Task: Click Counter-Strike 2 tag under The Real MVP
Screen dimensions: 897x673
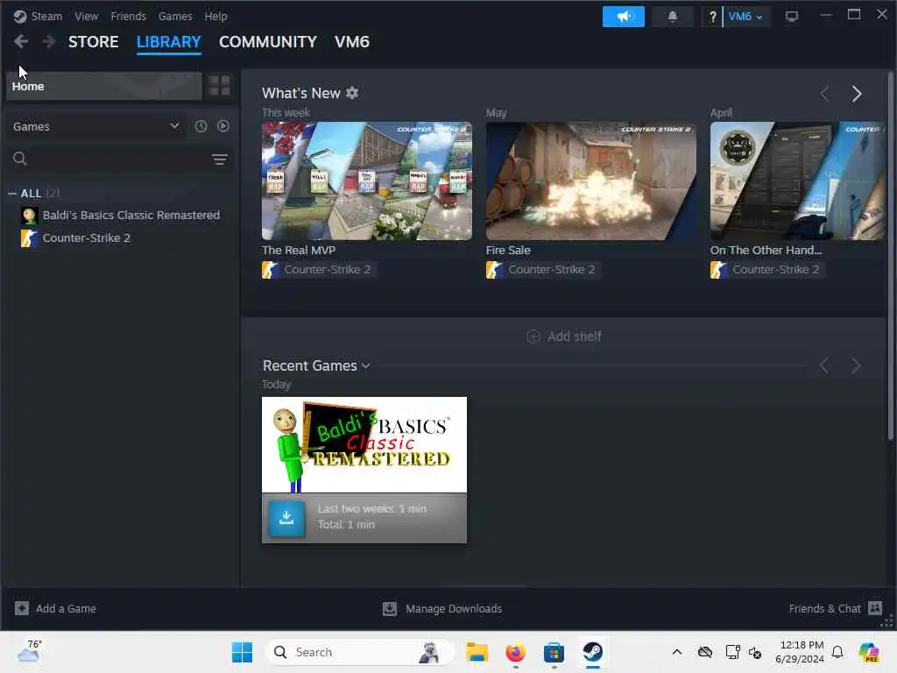Action: 317,270
